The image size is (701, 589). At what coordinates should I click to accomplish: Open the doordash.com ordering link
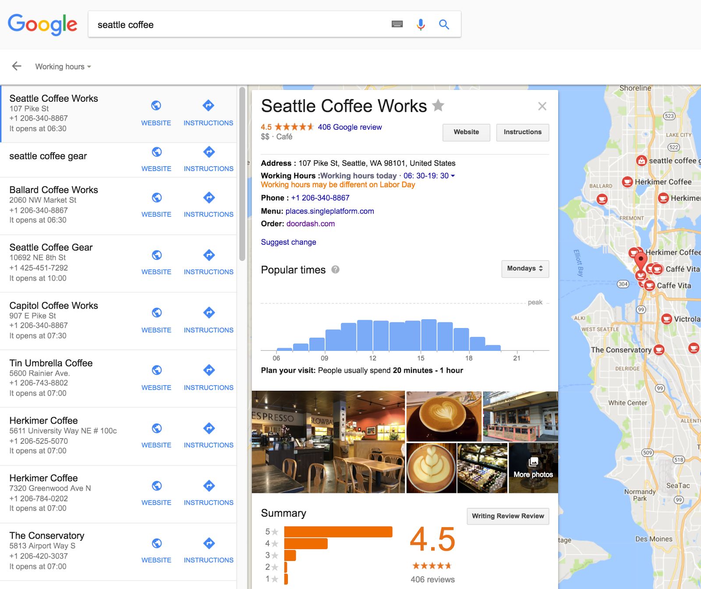(310, 224)
